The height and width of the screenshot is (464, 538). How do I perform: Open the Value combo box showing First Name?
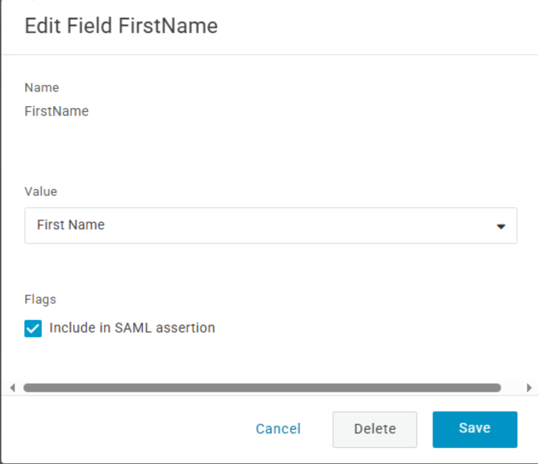tap(270, 225)
